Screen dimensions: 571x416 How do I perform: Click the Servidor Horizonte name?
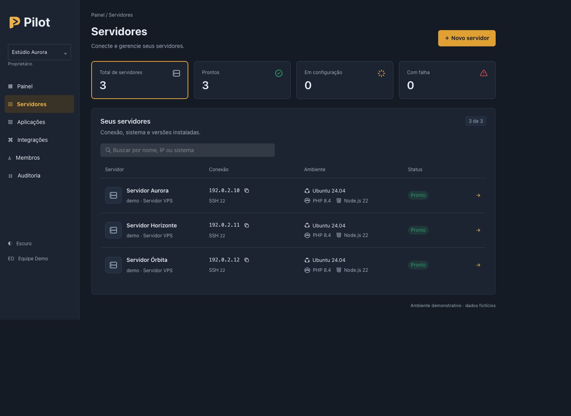tap(151, 225)
